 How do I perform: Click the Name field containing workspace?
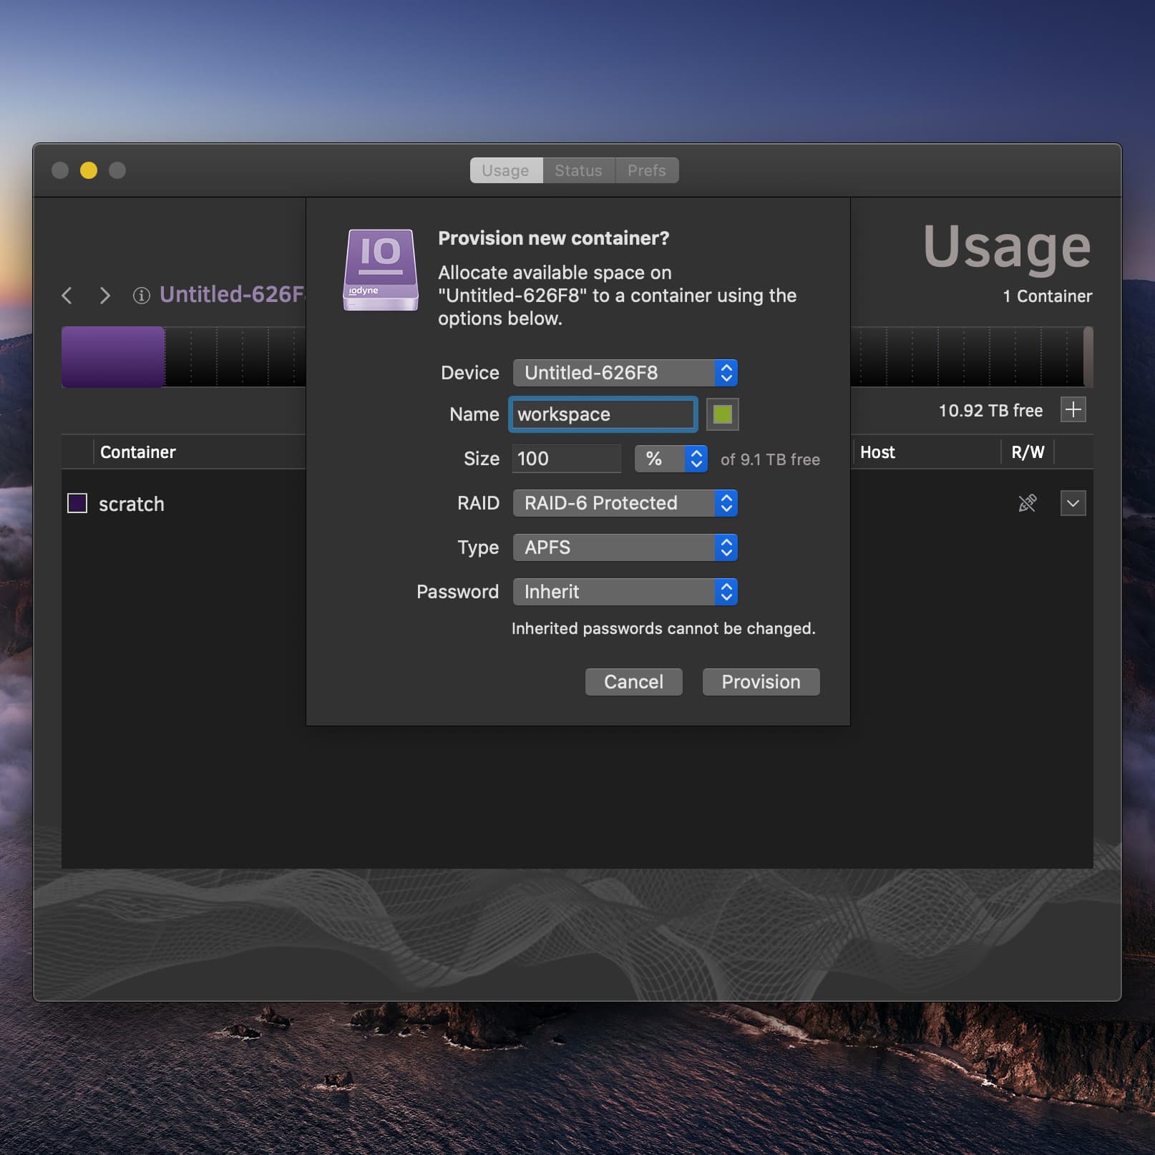click(x=603, y=414)
